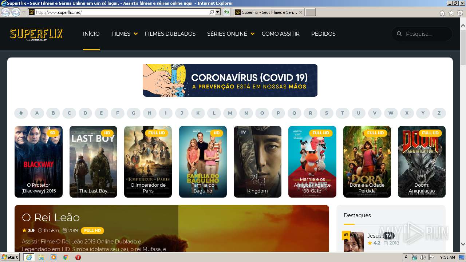Screen dimensions: 466x262
Task: Filter titles by letter D
Action: pos(85,113)
